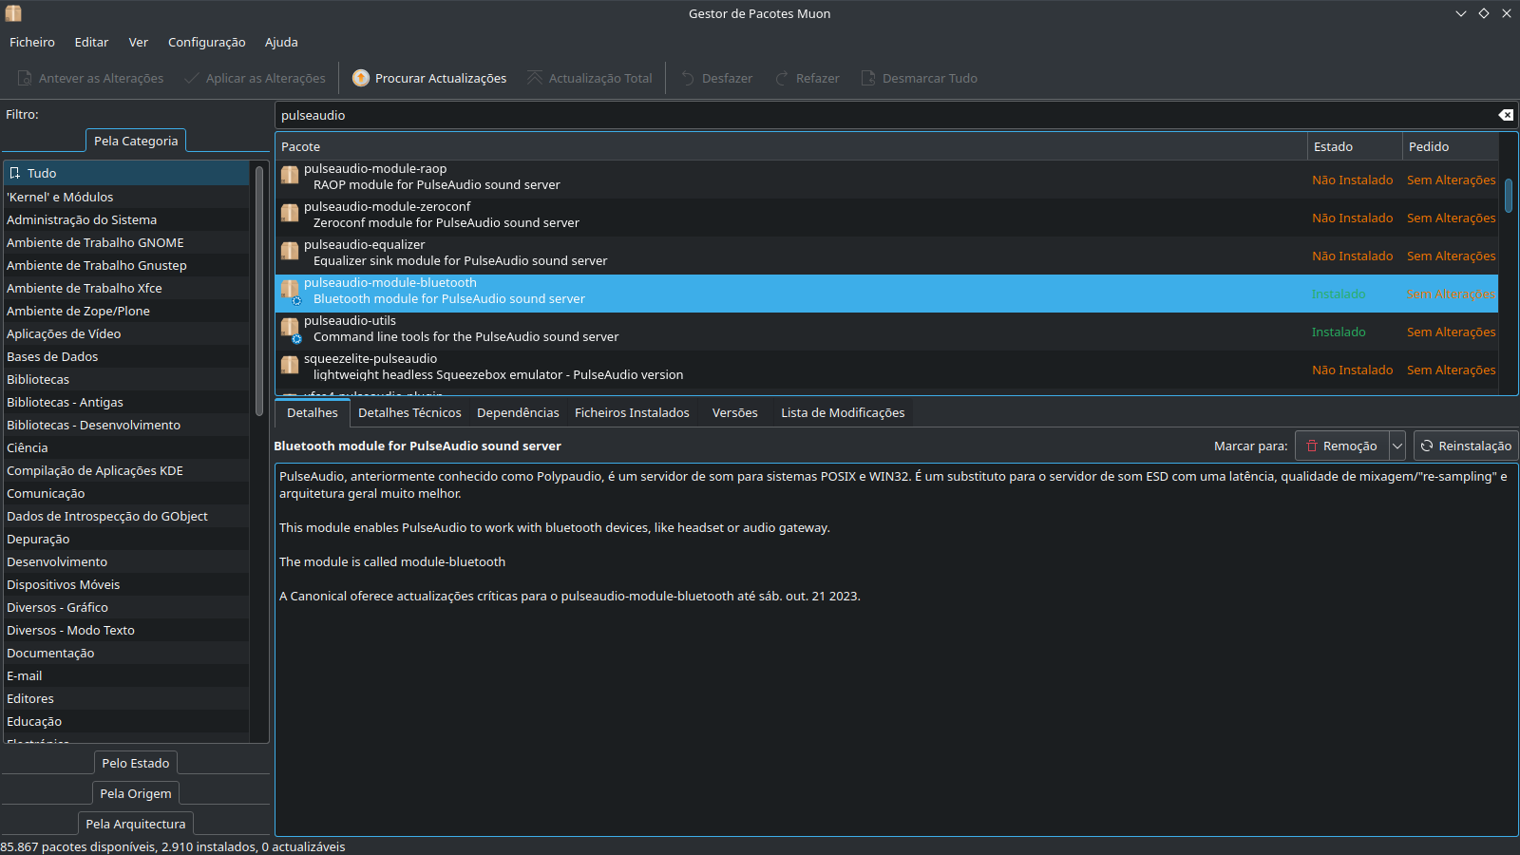
Task: Click Aplicar as Alterações checkmark icon
Action: (x=192, y=78)
